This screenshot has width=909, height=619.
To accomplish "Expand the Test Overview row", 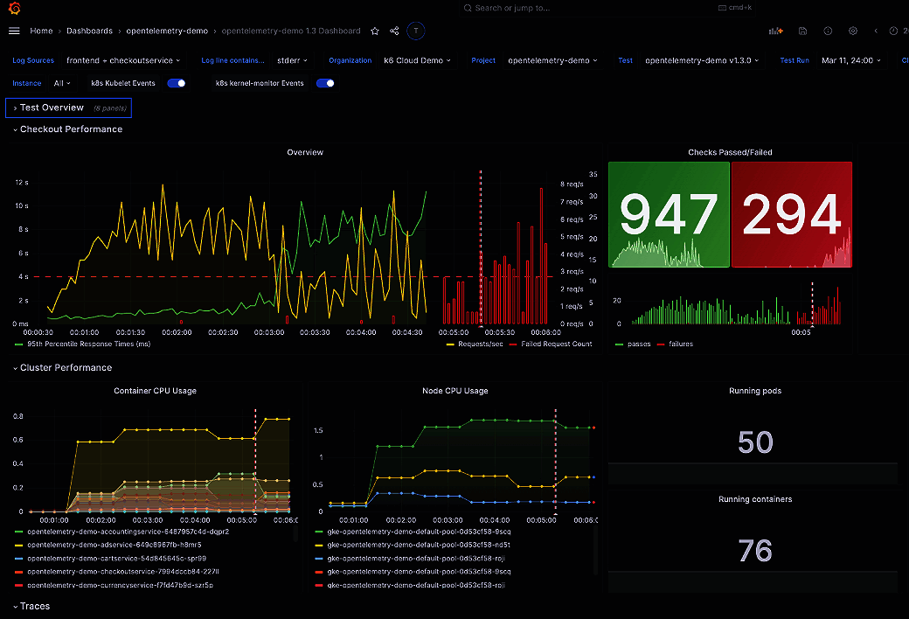I will [52, 108].
